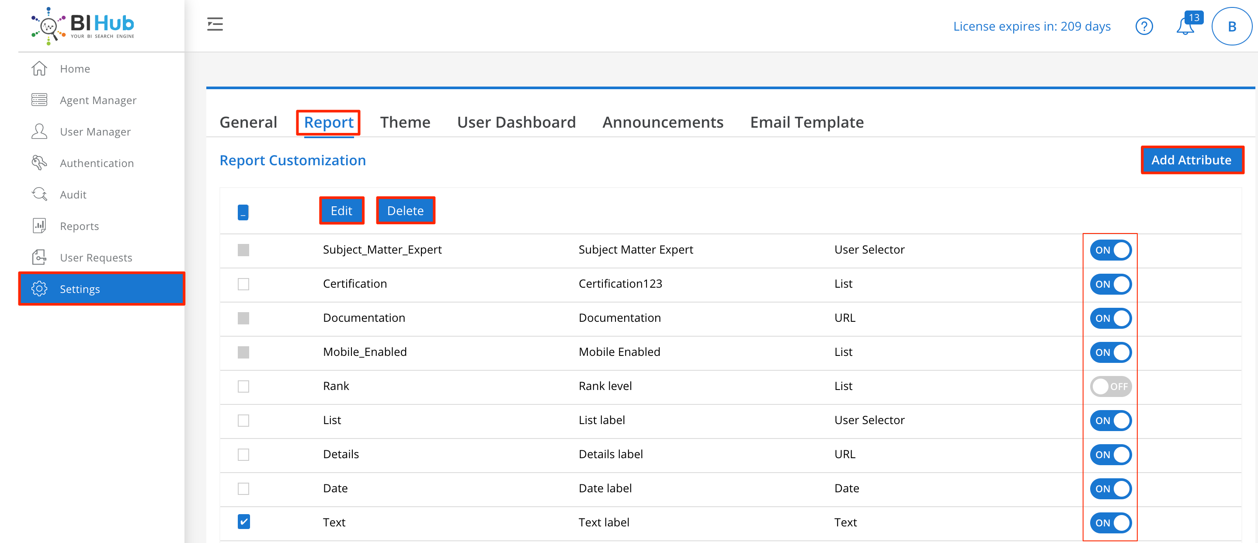Image resolution: width=1258 pixels, height=543 pixels.
Task: Turn off Date row toggle
Action: pyautogui.click(x=1111, y=489)
